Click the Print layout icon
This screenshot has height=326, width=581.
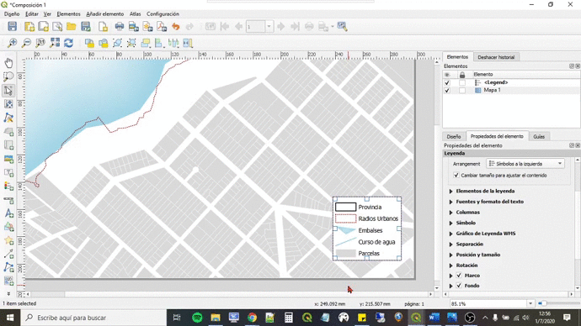pyautogui.click(x=120, y=27)
